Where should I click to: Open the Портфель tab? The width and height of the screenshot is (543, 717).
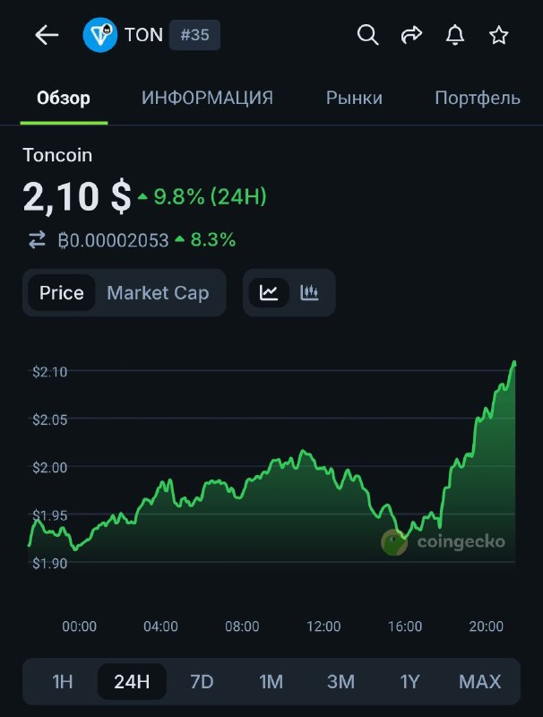(478, 99)
